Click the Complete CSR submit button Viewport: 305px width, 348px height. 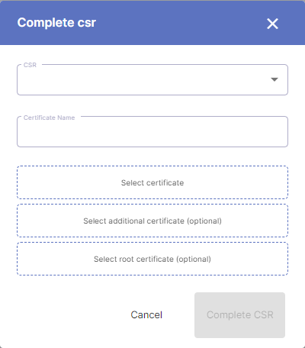point(239,315)
